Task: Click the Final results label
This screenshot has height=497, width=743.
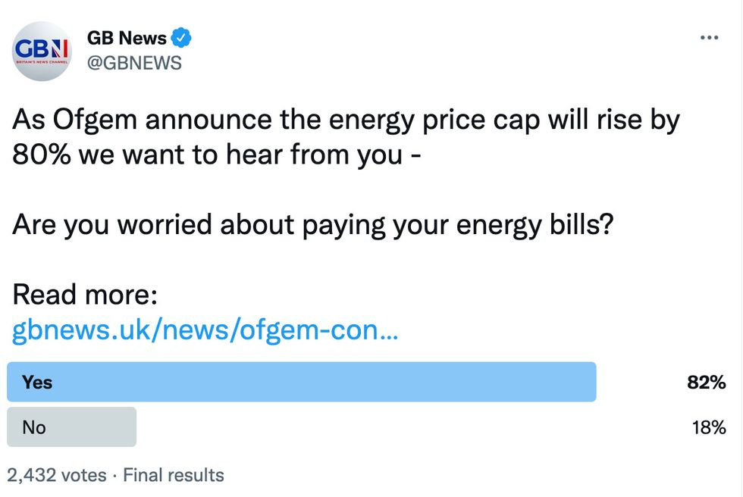Action: click(174, 475)
